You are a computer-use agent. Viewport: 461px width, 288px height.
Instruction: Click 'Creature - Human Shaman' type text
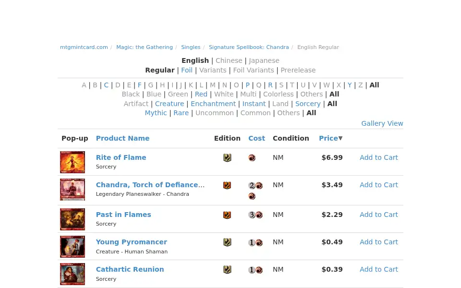(x=132, y=252)
